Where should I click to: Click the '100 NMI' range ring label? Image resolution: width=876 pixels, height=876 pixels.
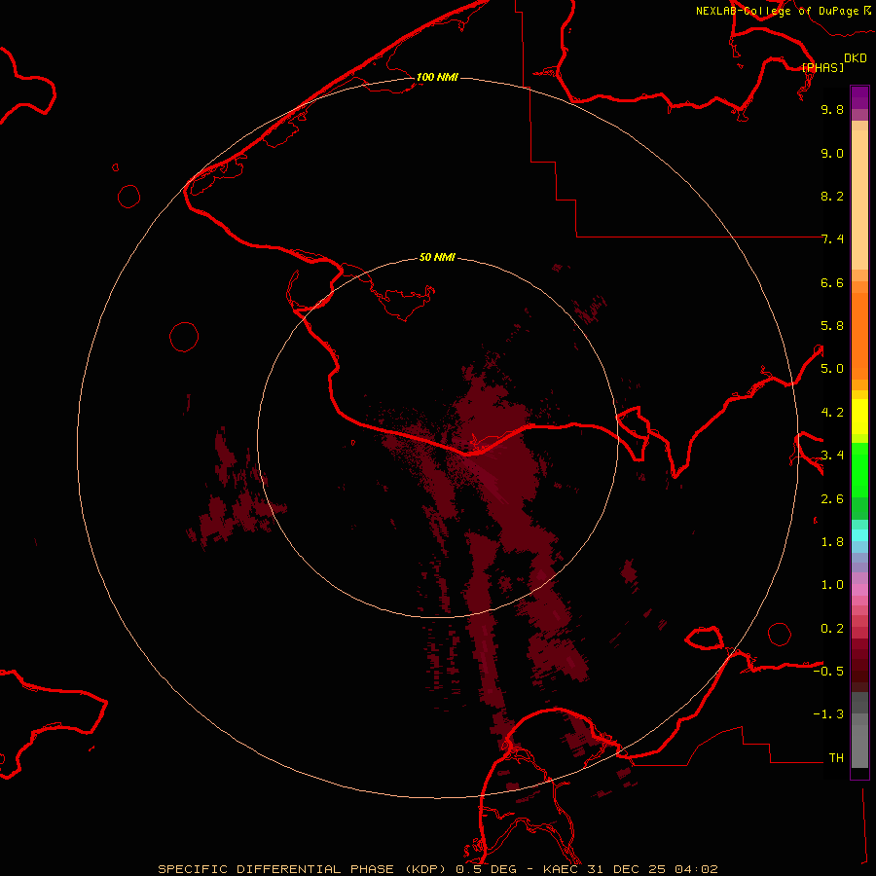[x=437, y=77]
